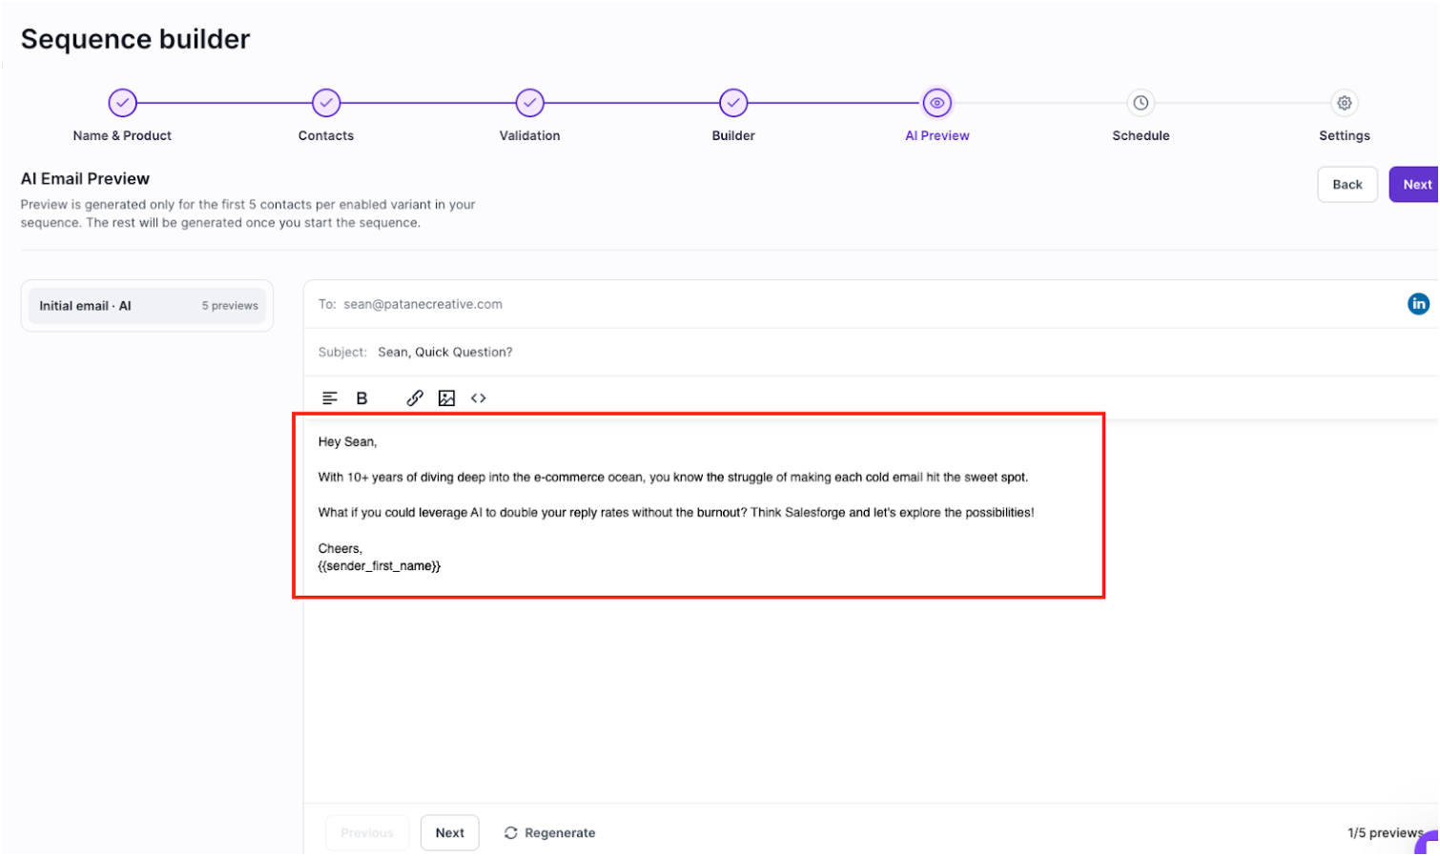This screenshot has width=1440, height=856.
Task: Click the Regenerate circular arrows icon
Action: pos(511,833)
